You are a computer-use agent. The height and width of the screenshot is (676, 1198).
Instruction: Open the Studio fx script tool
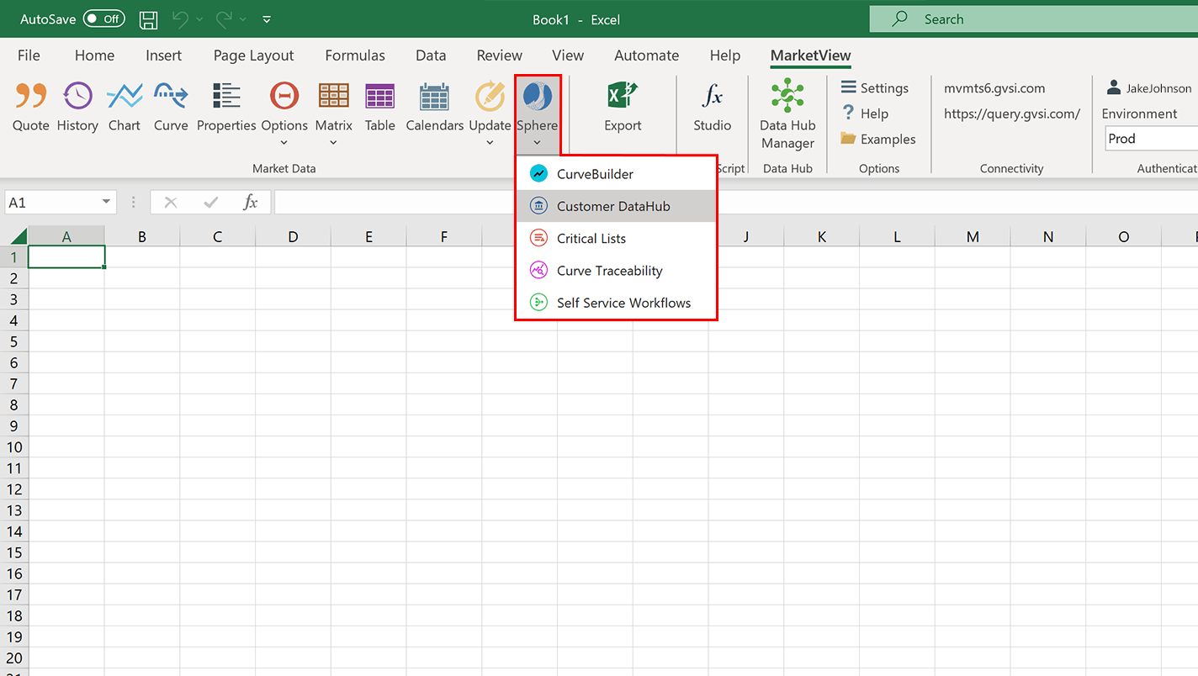712,108
